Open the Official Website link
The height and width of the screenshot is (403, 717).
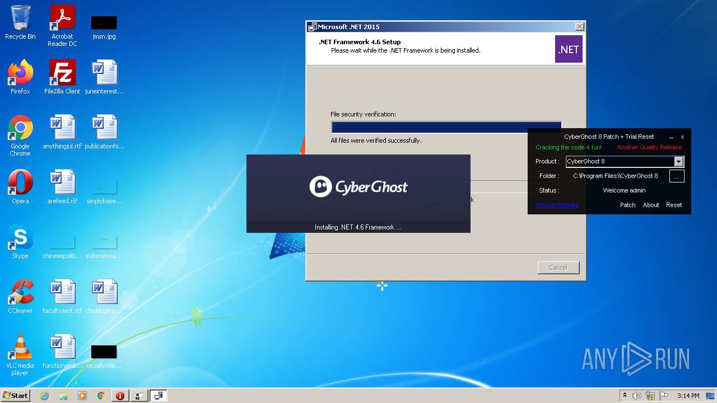[x=557, y=205]
